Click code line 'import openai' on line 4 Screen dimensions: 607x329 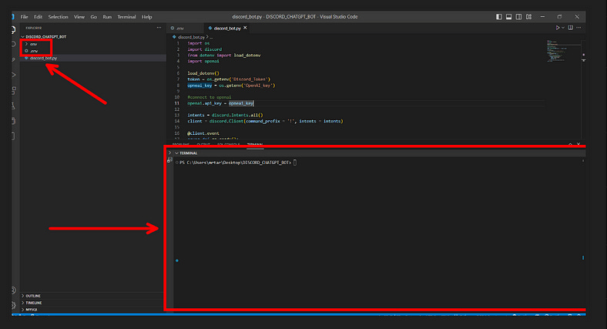coord(203,61)
